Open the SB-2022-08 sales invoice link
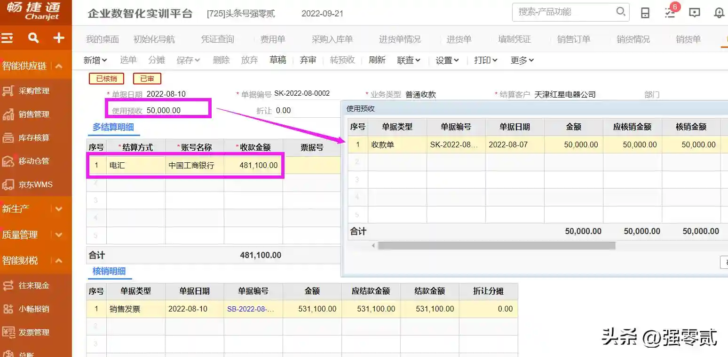 (x=251, y=309)
